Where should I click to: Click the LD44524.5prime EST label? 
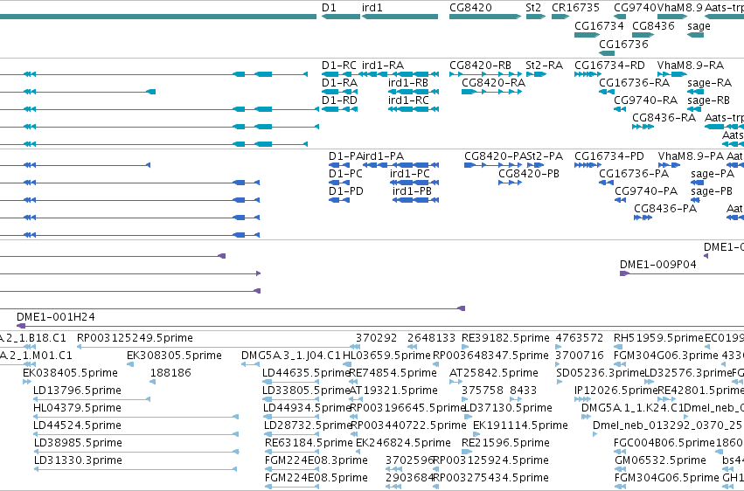point(77,426)
